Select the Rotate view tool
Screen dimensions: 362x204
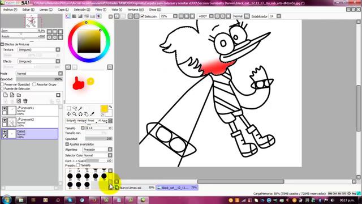coord(80,114)
